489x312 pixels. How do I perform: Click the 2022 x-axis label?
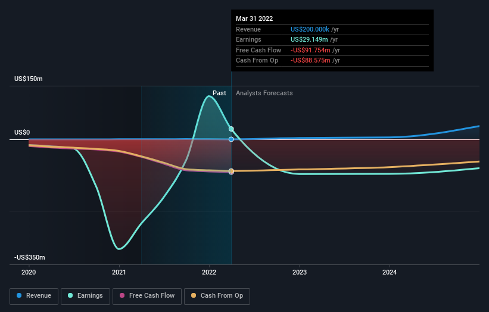(209, 272)
